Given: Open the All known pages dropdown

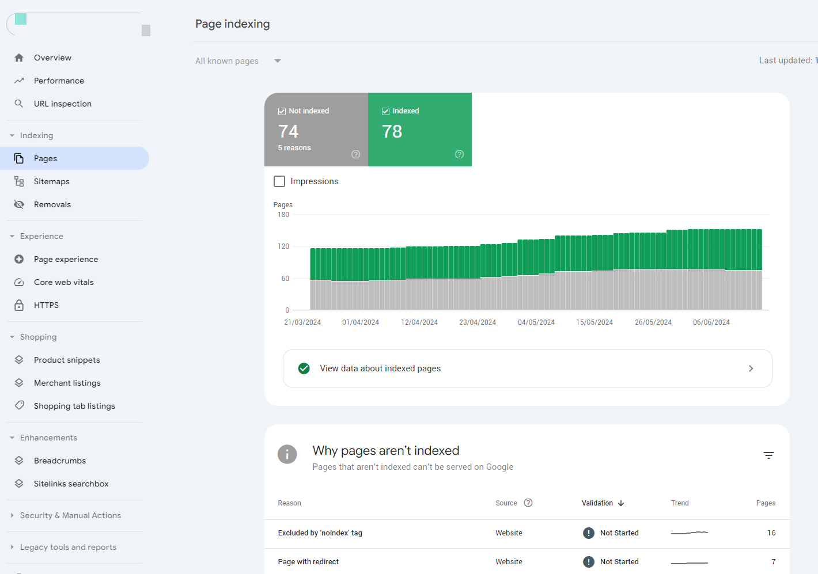Looking at the screenshot, I should (238, 61).
